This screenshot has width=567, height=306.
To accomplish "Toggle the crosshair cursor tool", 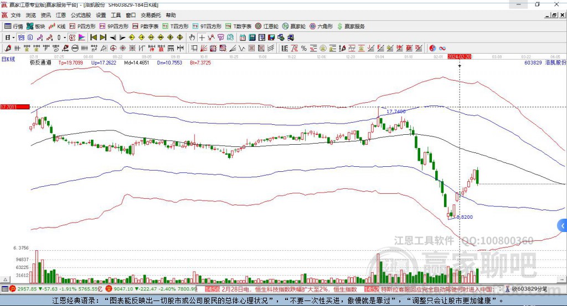I will pyautogui.click(x=202, y=38).
